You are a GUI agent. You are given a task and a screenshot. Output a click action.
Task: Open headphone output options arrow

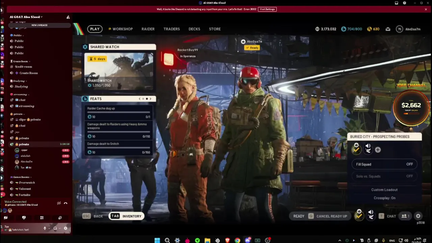60,228
